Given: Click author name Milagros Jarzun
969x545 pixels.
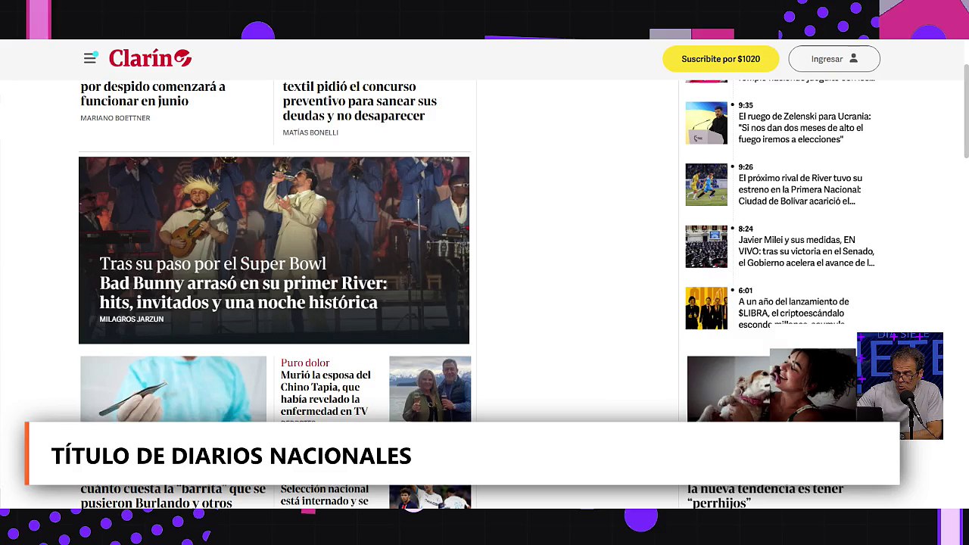Looking at the screenshot, I should coord(132,319).
